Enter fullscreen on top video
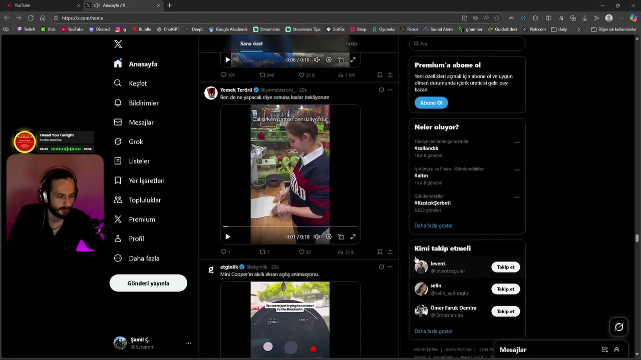This screenshot has width=641, height=360. coord(353,60)
